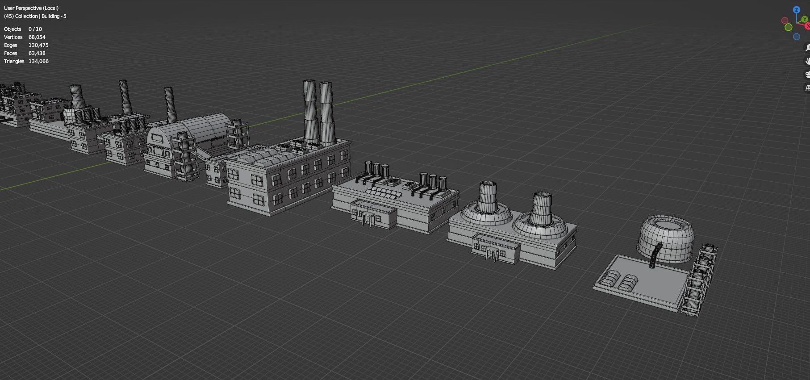Click the pan hand navigation icon

point(807,61)
